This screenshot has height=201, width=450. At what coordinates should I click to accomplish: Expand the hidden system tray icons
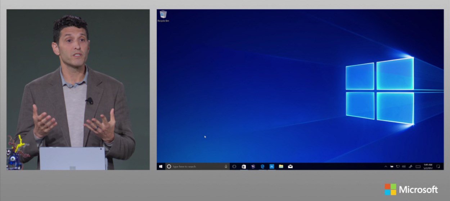point(386,167)
